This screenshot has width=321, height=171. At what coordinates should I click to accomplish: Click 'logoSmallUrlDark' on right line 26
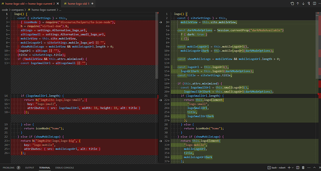click(x=201, y=116)
